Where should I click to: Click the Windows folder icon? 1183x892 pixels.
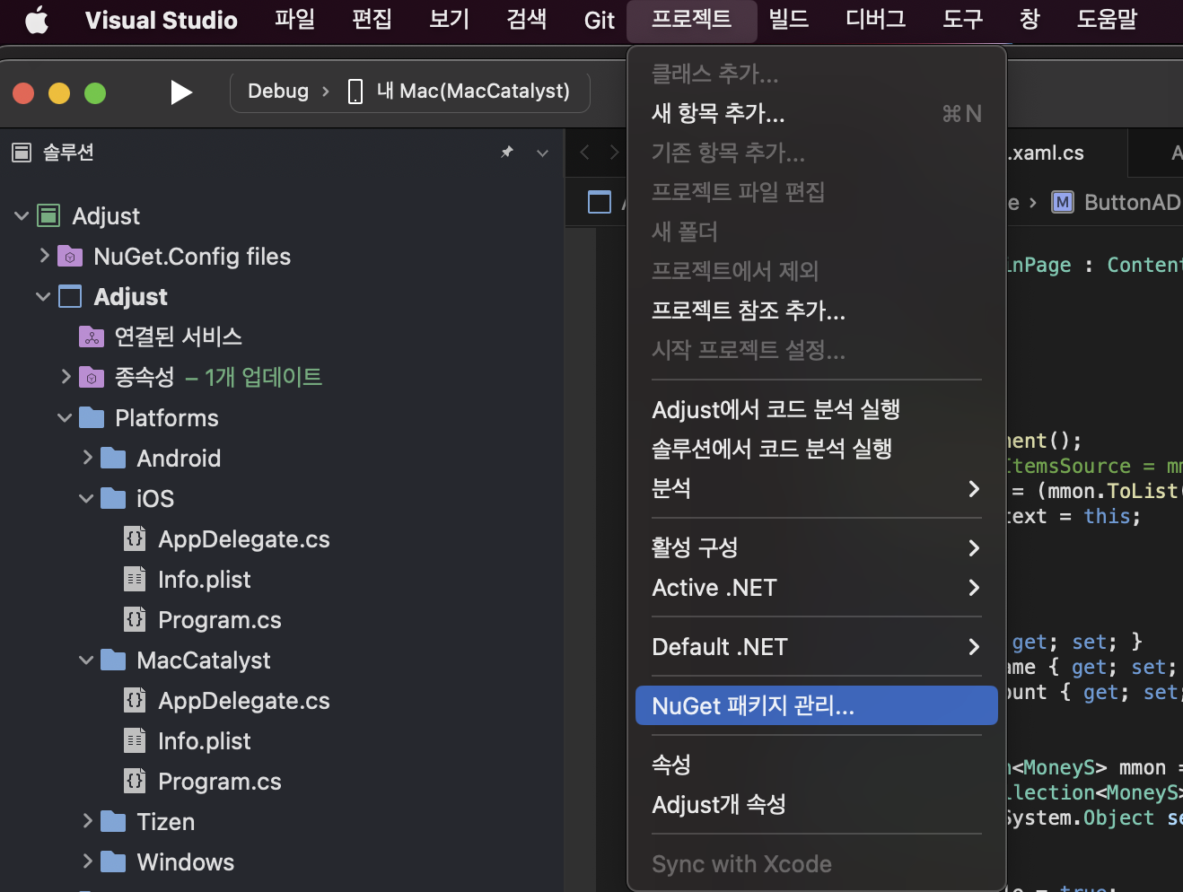(113, 861)
